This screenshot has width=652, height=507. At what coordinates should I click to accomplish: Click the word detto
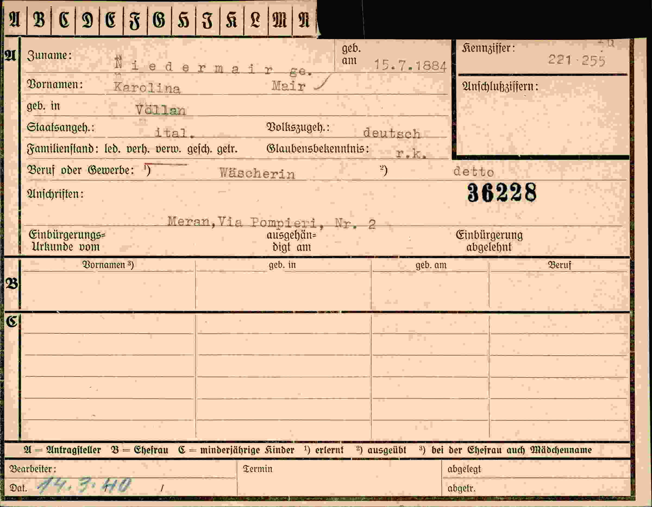[474, 172]
